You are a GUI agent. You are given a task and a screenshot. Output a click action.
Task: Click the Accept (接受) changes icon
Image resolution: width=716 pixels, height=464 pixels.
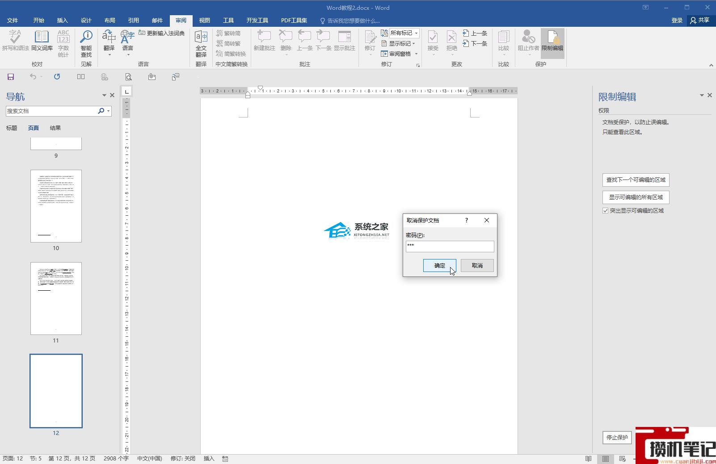[433, 43]
